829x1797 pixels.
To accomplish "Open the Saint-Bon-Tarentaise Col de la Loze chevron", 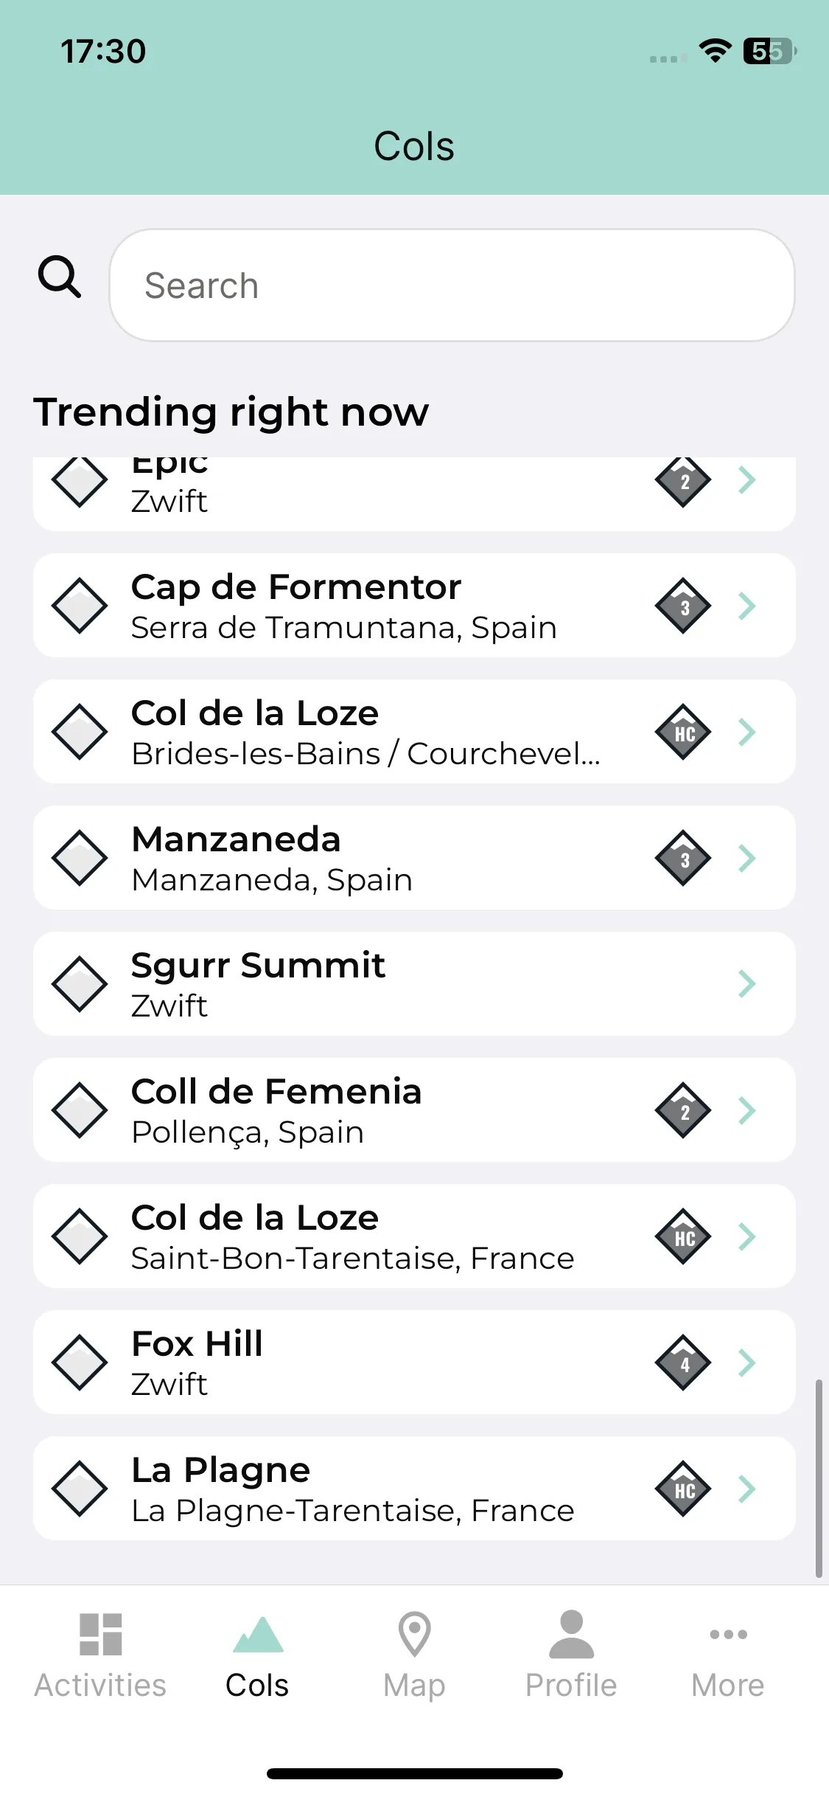I will tap(747, 1236).
